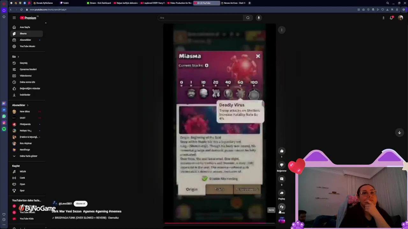Open the @Levo5801 channel
Screen dimensions: 408x229
coord(65,204)
